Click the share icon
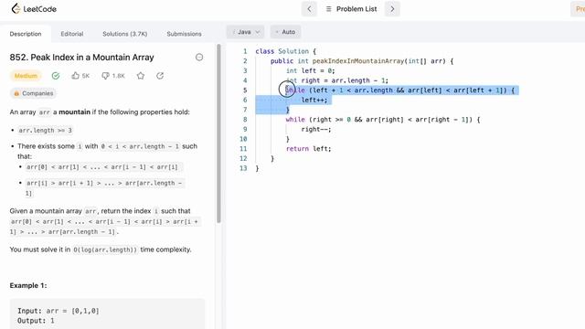585x329 pixels. pyautogui.click(x=160, y=76)
